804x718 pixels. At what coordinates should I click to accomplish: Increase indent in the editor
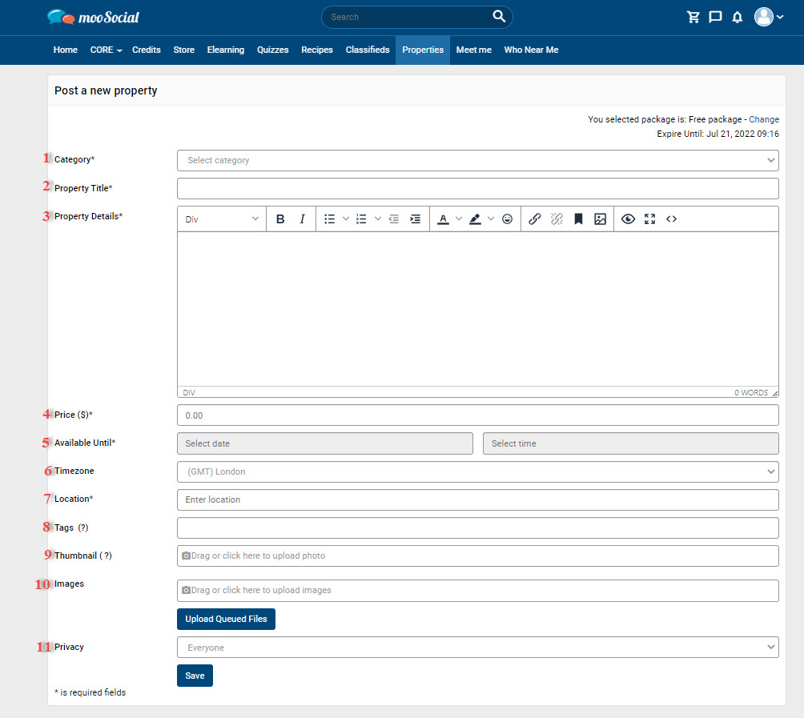[x=416, y=219]
